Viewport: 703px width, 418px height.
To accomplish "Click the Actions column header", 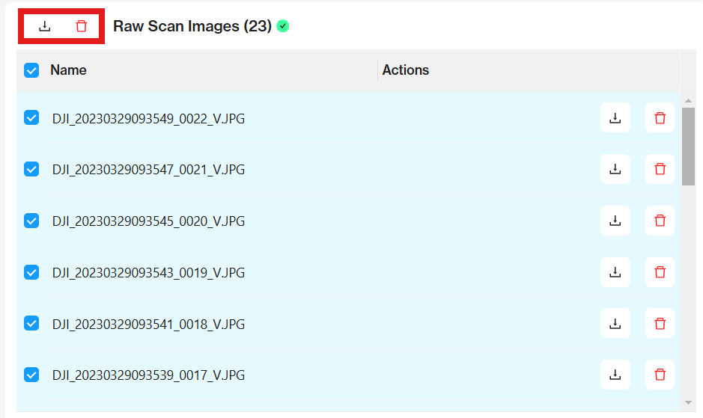I will tap(406, 70).
